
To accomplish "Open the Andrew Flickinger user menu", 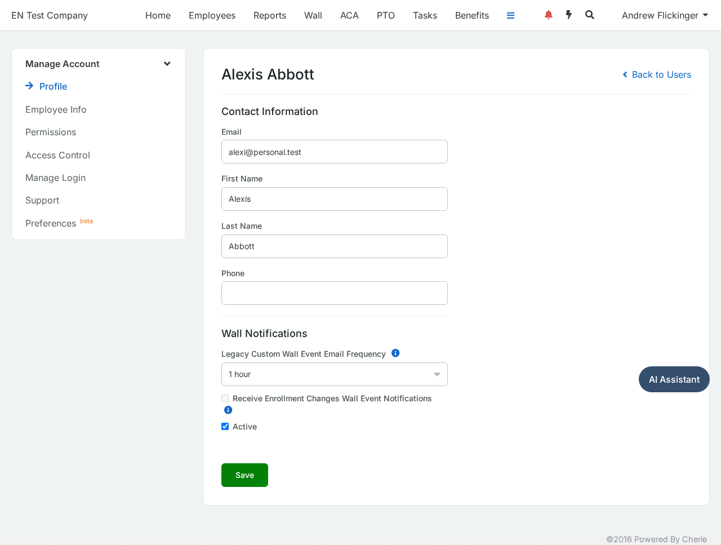I will [x=665, y=15].
